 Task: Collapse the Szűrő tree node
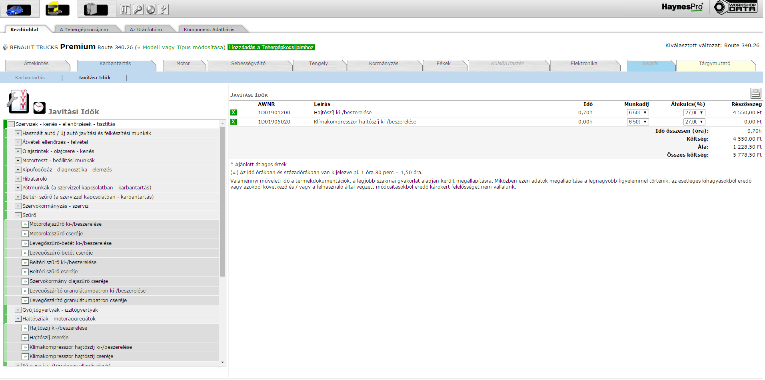coord(18,215)
